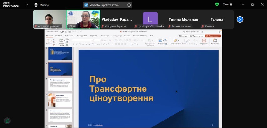Click the Галина participant tile
The height and width of the screenshot is (128, 267).
[217, 19]
